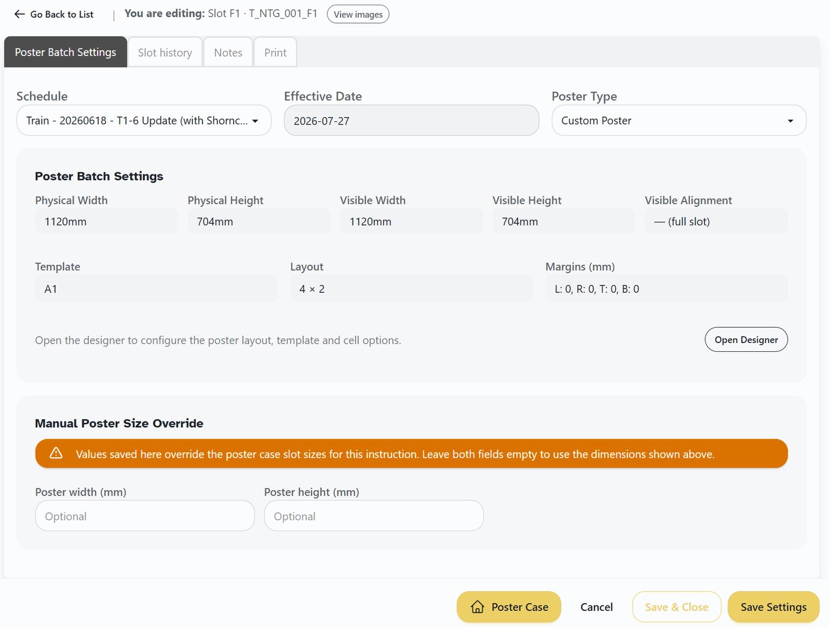Viewport: 829px width, 628px height.
Task: Click the Save & Close button
Action: 677,607
